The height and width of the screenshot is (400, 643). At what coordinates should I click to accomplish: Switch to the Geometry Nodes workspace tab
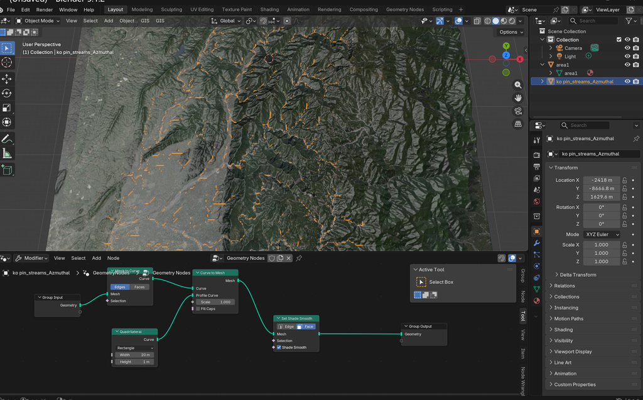pos(405,9)
